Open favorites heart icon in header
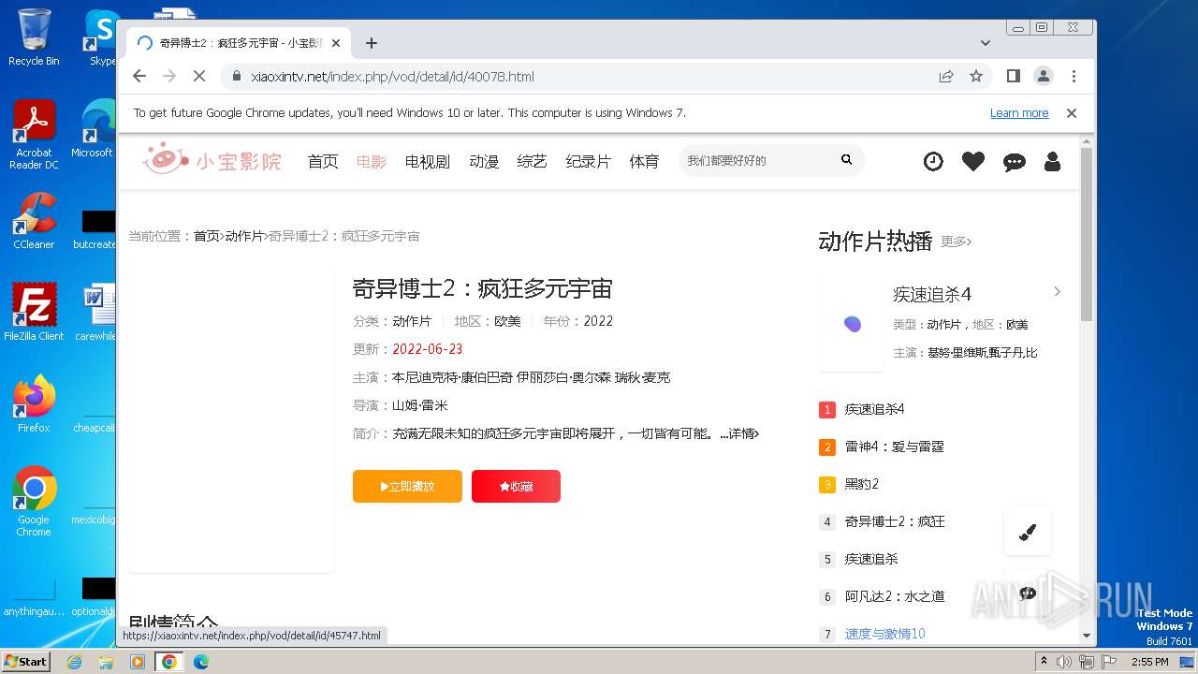This screenshot has height=674, width=1198. [973, 161]
